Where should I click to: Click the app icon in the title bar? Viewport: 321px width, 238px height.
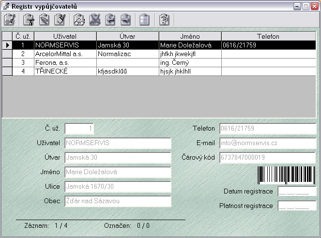[6, 6]
